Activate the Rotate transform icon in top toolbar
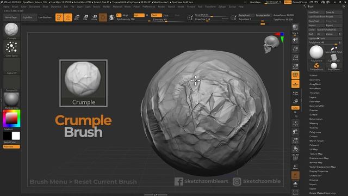 click(94, 17)
